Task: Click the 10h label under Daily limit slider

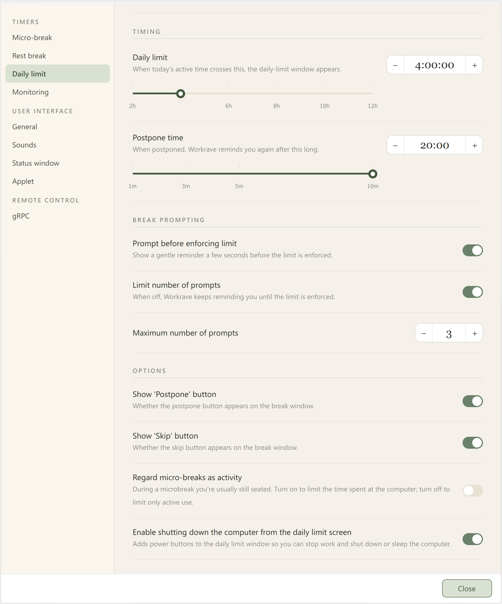Action: click(325, 106)
